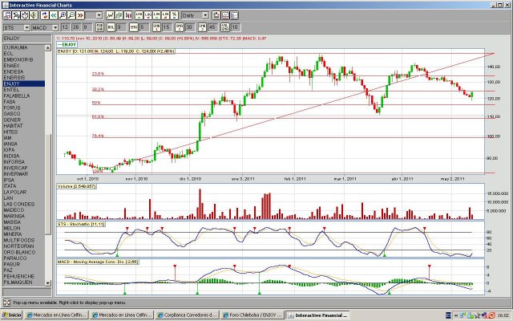Click the symbol list scroll-up arrow
Screen dimensions: 513x321
pyautogui.click(x=48, y=48)
